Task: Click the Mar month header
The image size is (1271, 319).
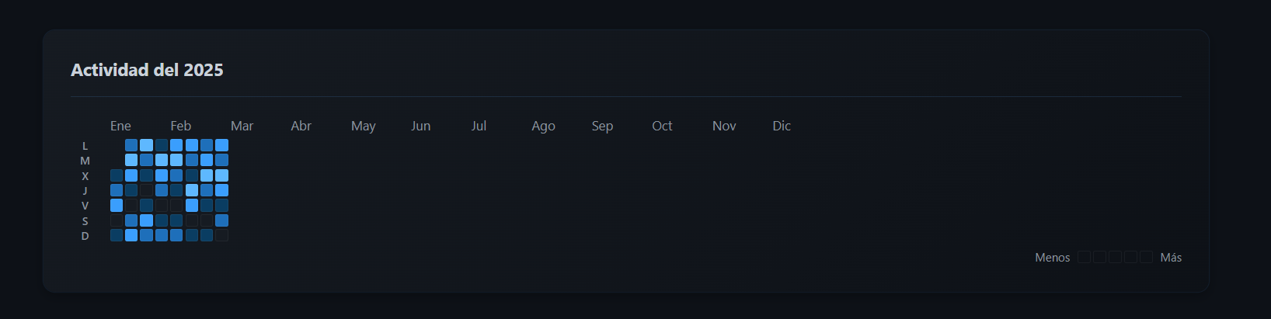Action: (x=242, y=126)
